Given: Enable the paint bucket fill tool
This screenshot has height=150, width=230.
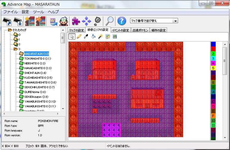Looking at the screenshot, I should point(93,37).
